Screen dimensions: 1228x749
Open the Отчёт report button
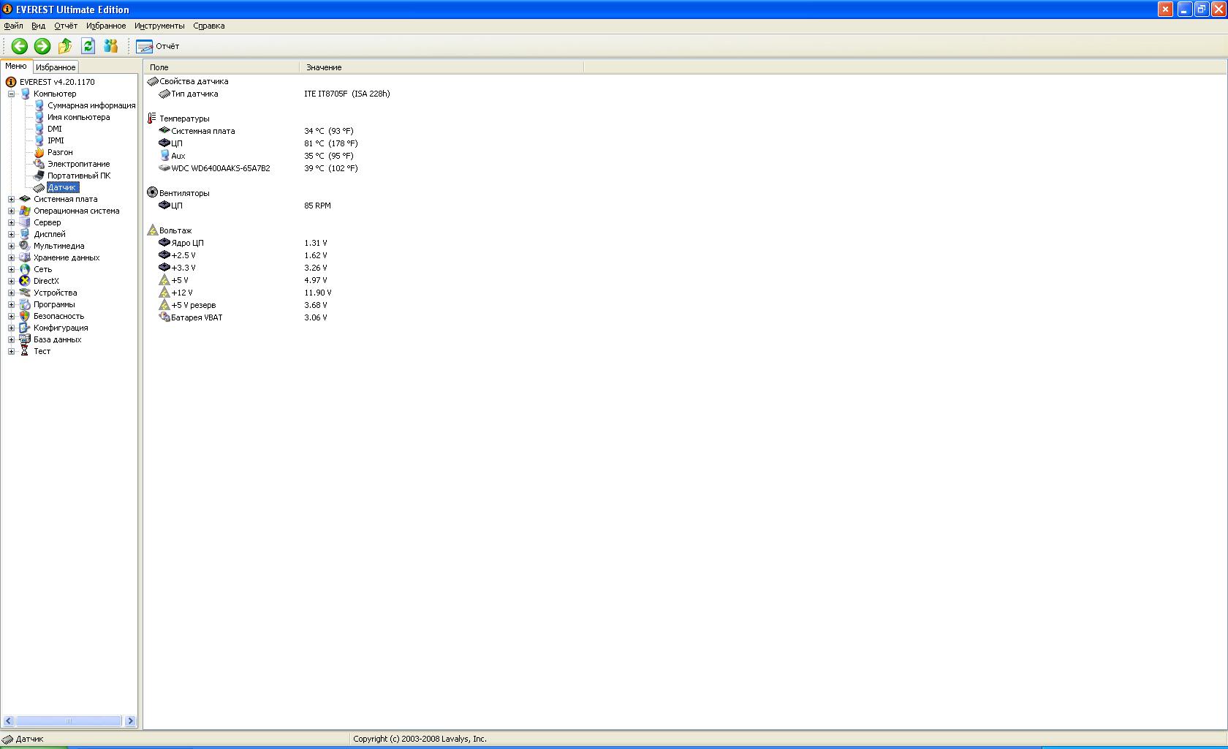[x=158, y=46]
